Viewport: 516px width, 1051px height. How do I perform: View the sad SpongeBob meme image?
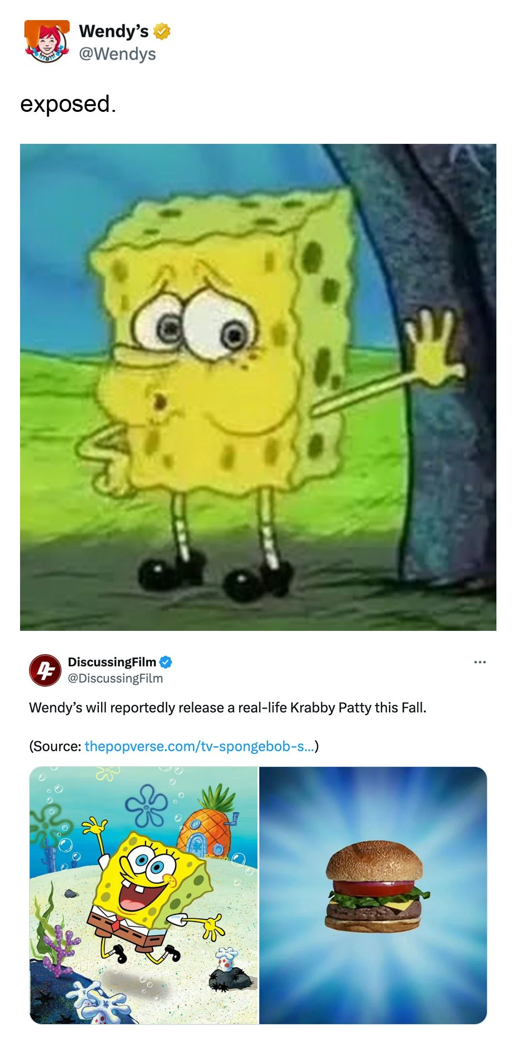click(258, 387)
